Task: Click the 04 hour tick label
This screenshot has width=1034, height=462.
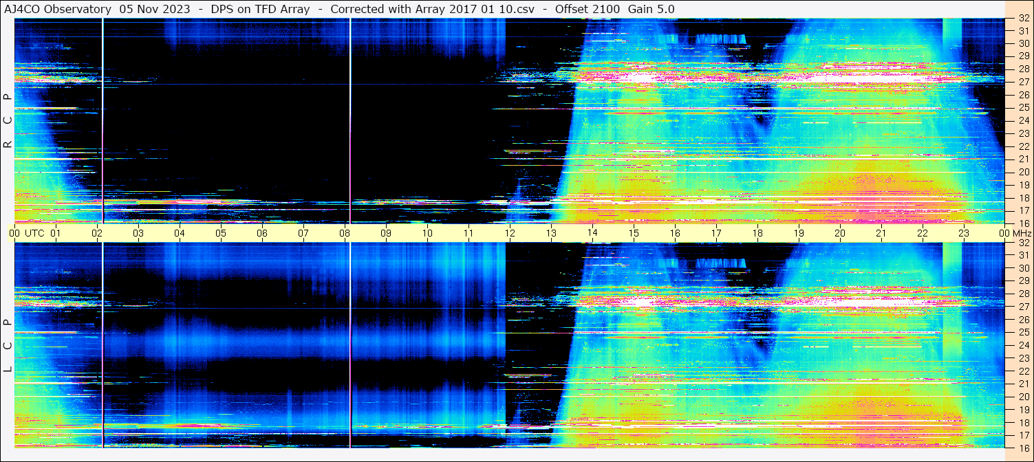Action: [x=180, y=233]
